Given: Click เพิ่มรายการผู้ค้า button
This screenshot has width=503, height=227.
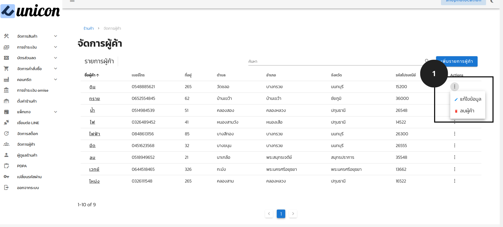Looking at the screenshot, I should (457, 61).
